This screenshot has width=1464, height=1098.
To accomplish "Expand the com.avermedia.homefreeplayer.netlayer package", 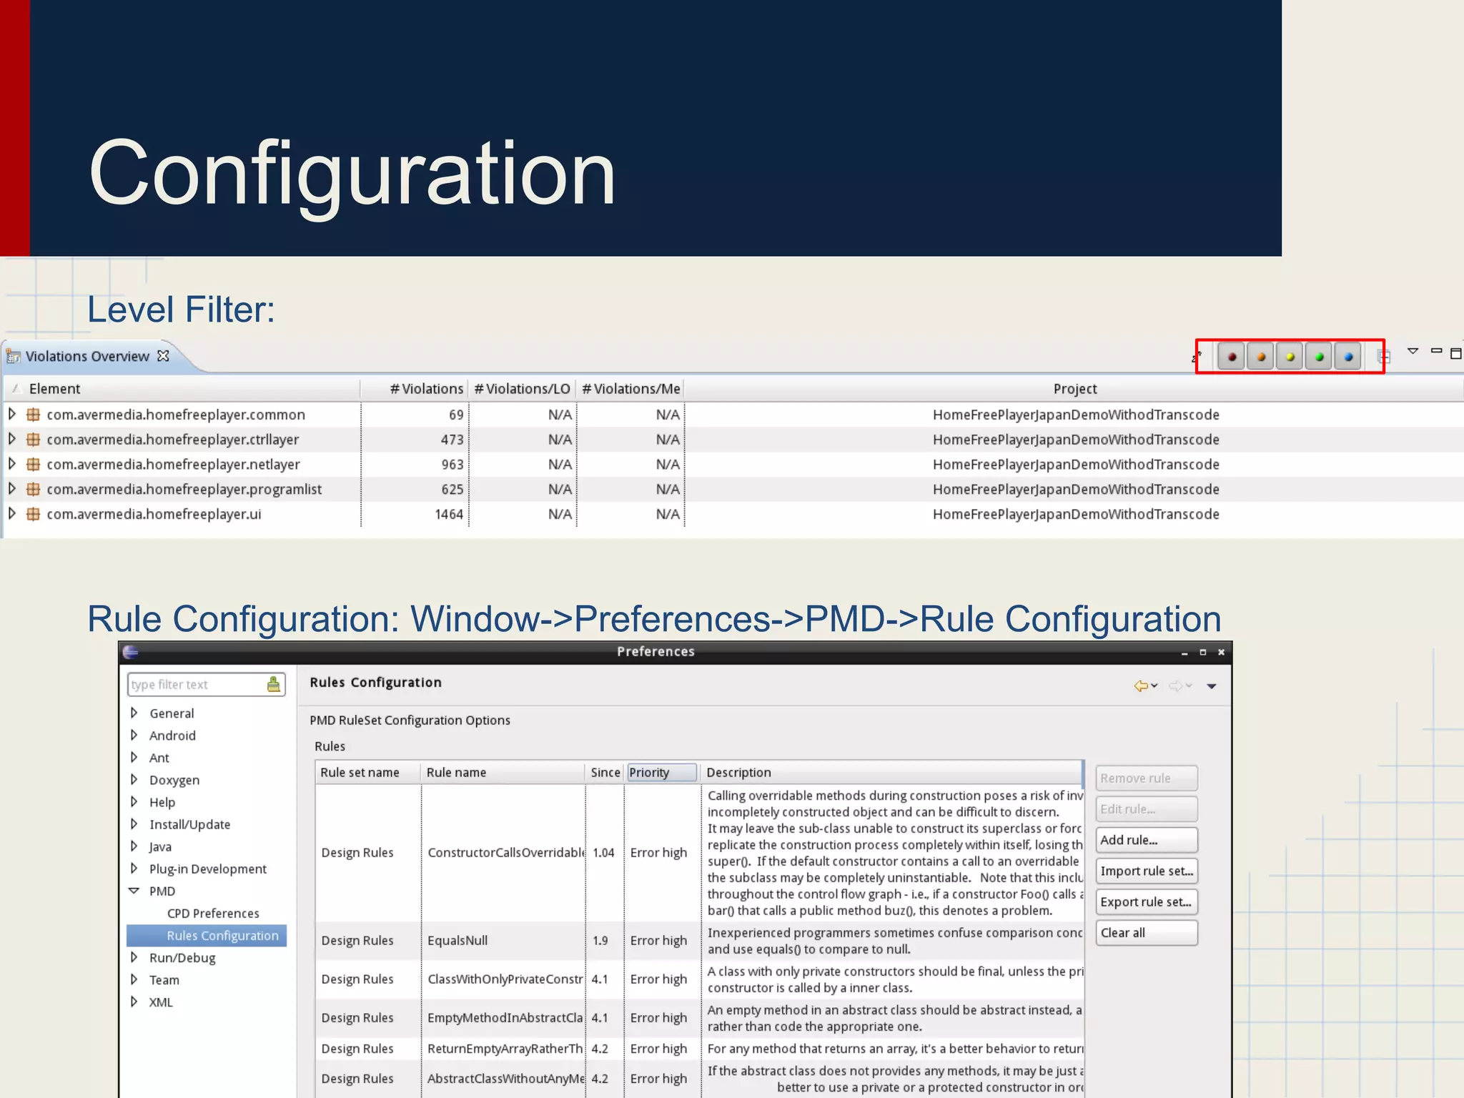I will (x=11, y=464).
